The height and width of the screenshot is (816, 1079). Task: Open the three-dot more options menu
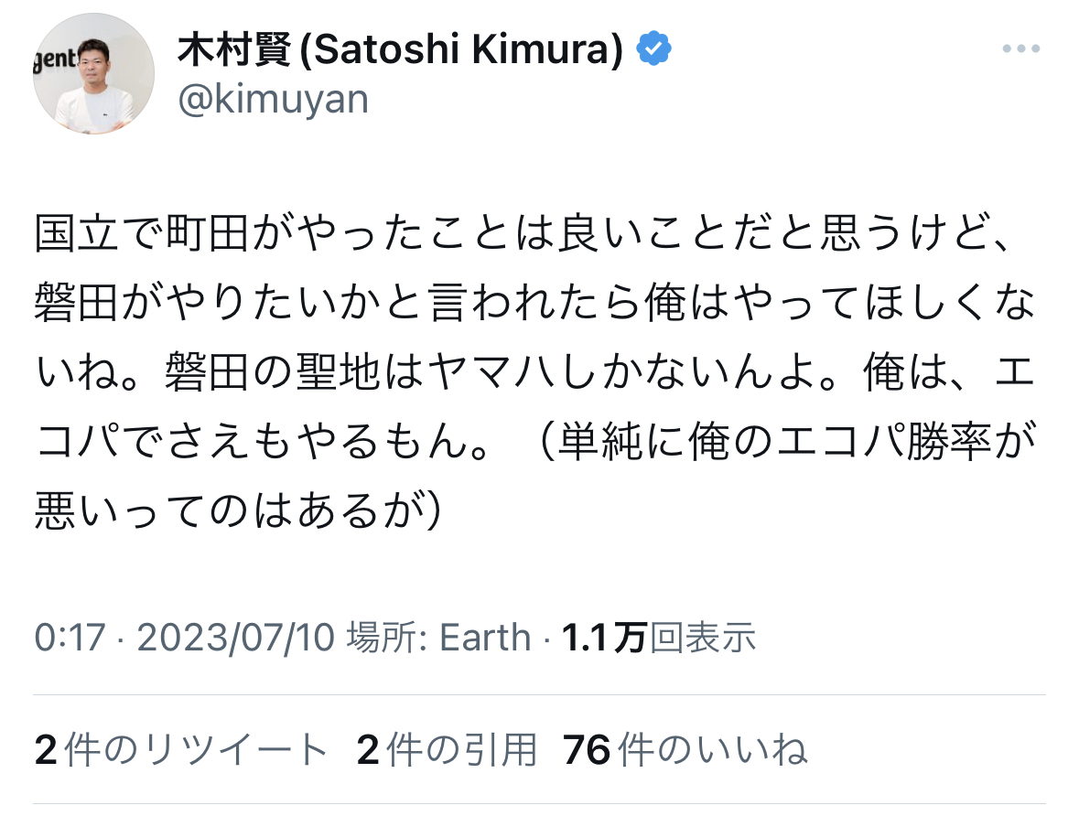(x=1020, y=48)
